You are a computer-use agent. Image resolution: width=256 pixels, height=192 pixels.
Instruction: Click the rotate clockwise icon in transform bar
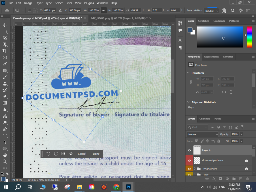pos(56,154)
